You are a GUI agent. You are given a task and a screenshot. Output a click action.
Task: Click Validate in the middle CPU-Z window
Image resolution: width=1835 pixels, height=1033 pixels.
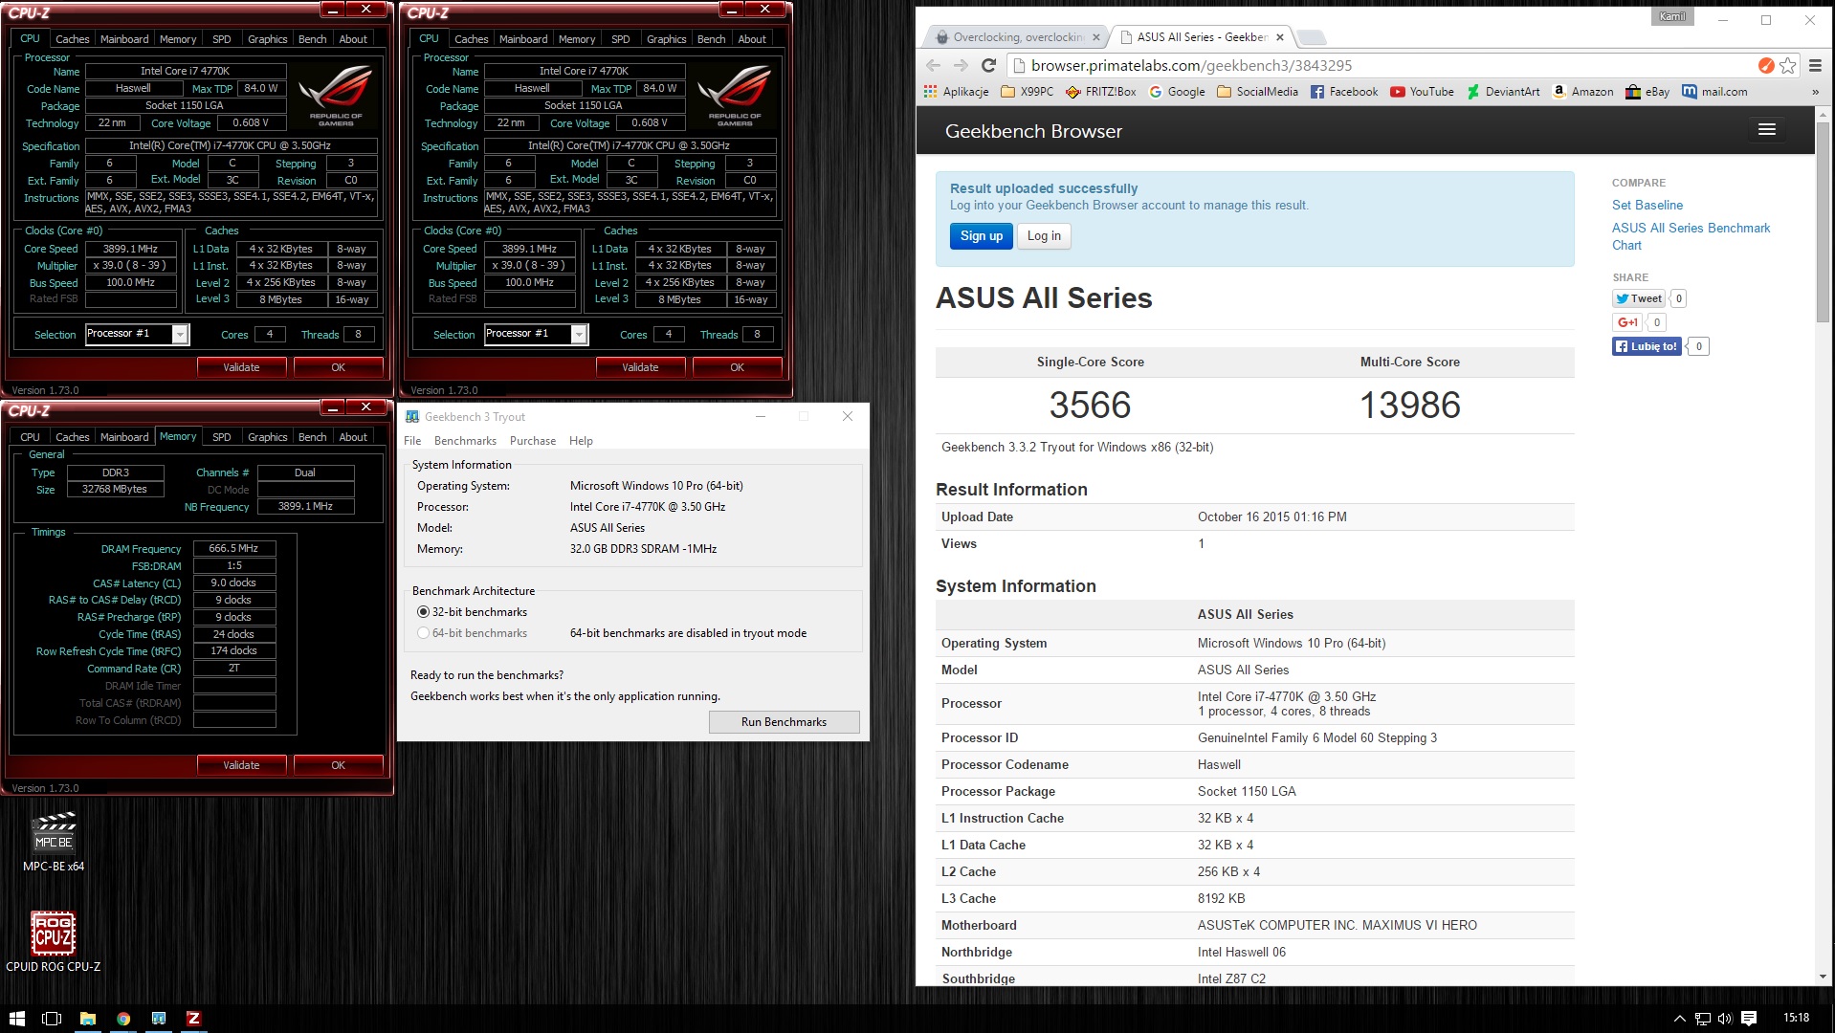coord(640,367)
